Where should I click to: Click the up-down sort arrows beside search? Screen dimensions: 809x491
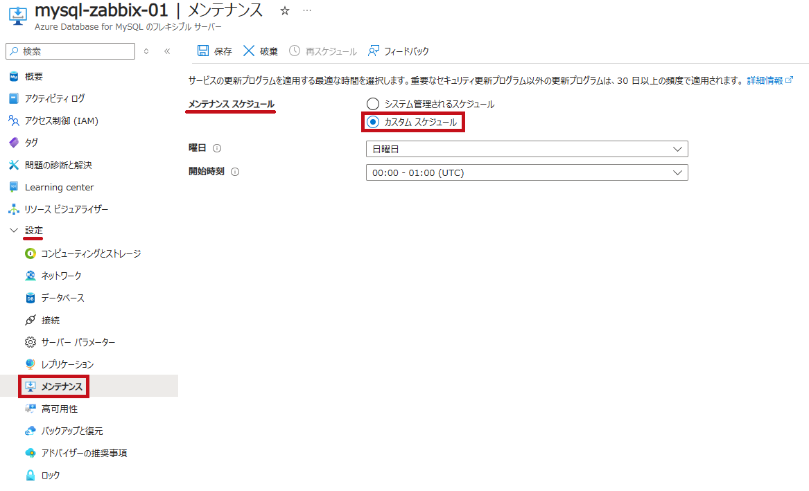[x=146, y=51]
